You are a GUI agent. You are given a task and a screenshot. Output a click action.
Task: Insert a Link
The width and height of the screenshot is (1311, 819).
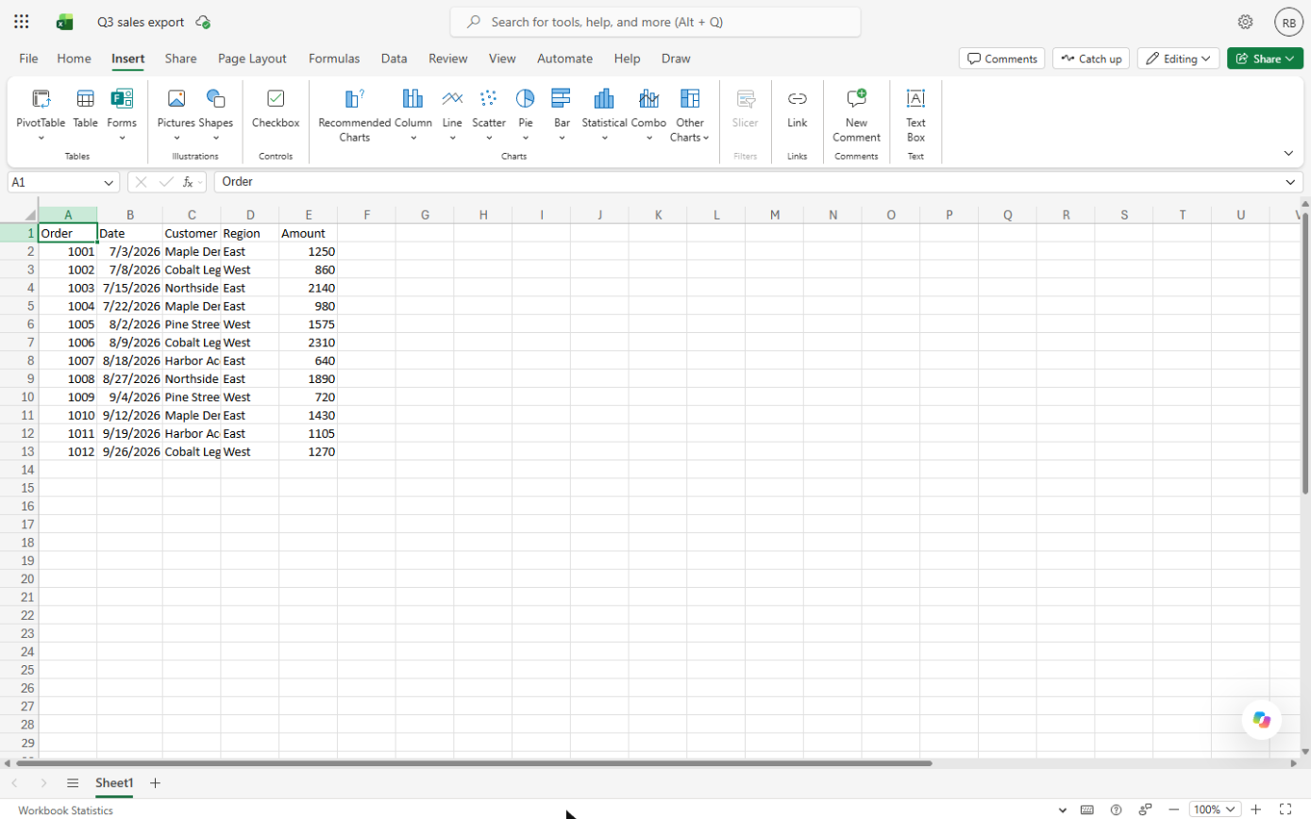pyautogui.click(x=798, y=109)
